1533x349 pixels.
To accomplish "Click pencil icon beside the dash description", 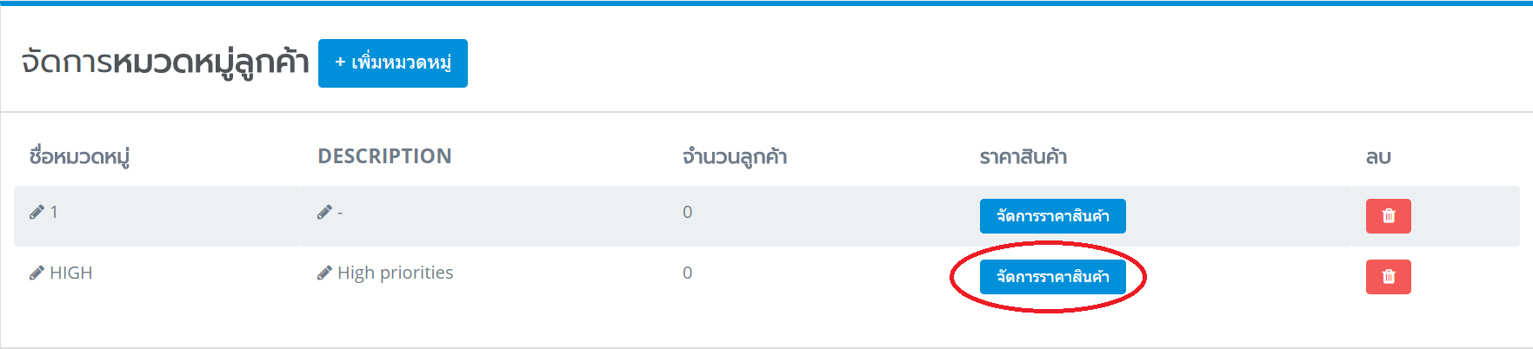I will coord(324,212).
